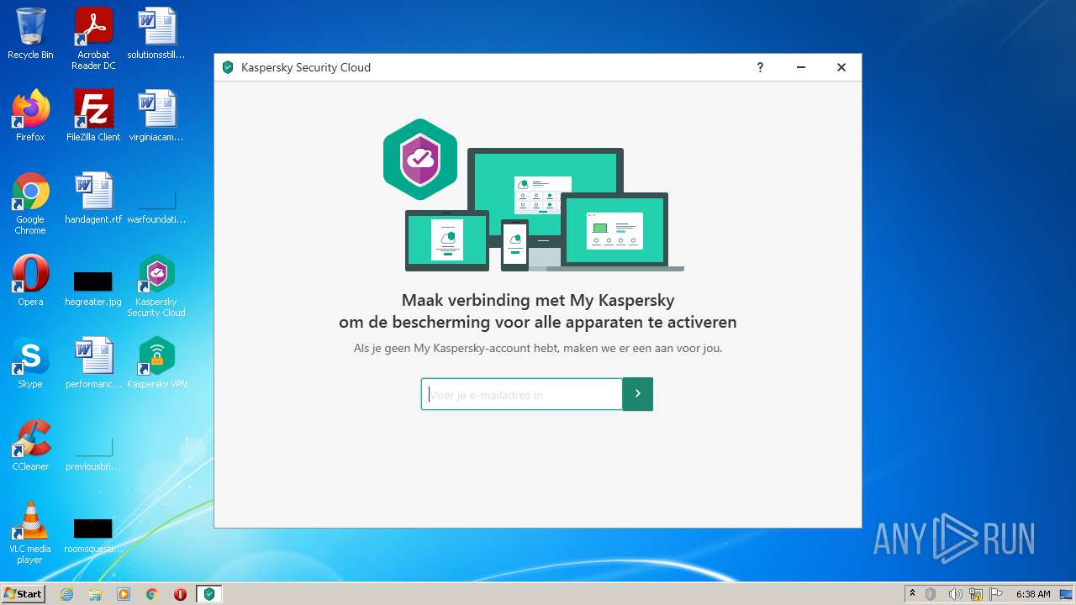Open the Windows Start menu
Image resolution: width=1076 pixels, height=605 pixels.
(24, 593)
